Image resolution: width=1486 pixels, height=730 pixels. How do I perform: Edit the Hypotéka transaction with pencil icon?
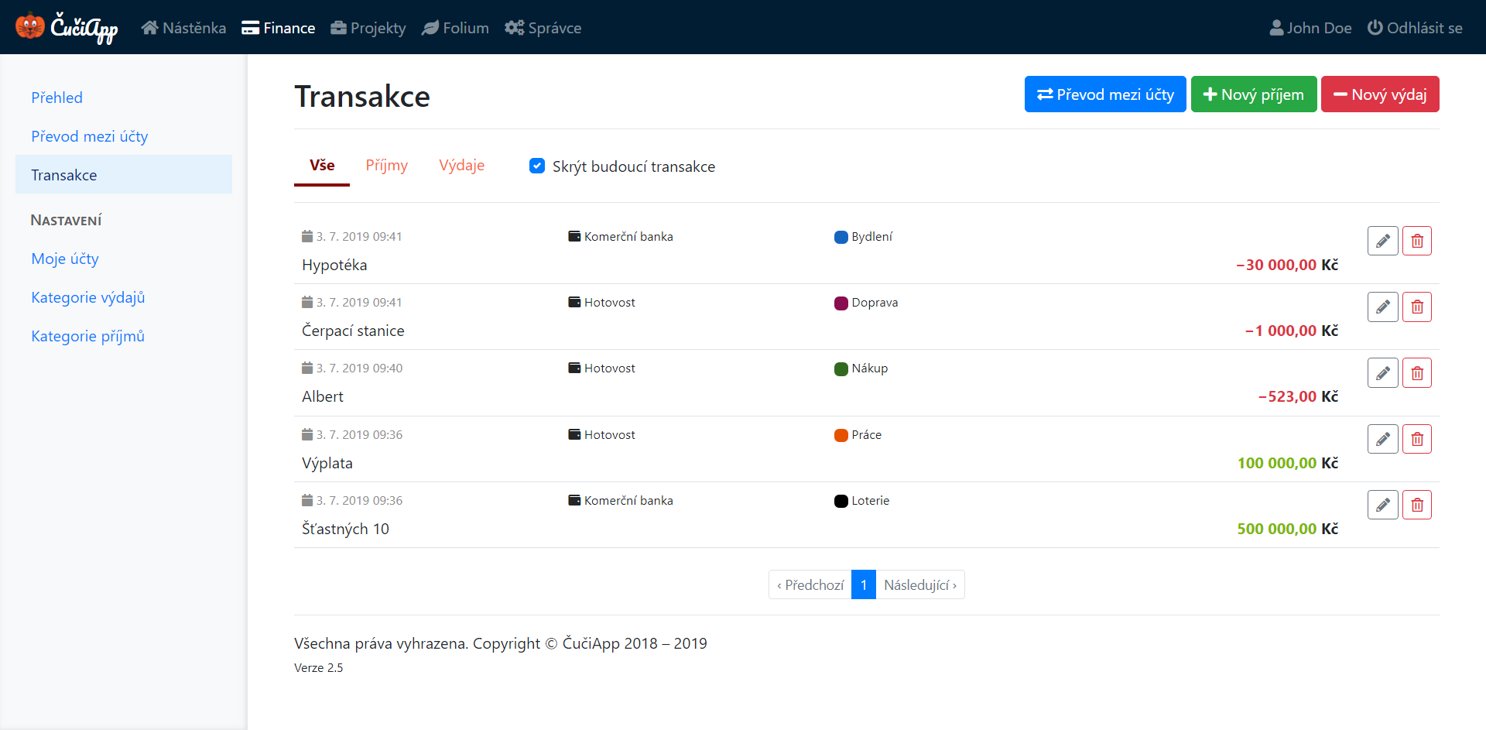click(1382, 241)
